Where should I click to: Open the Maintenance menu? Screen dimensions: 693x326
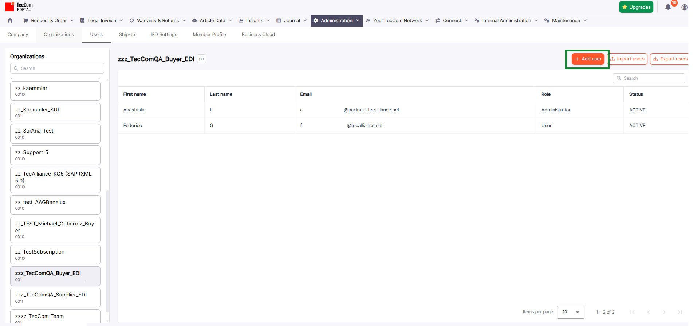[x=566, y=21]
